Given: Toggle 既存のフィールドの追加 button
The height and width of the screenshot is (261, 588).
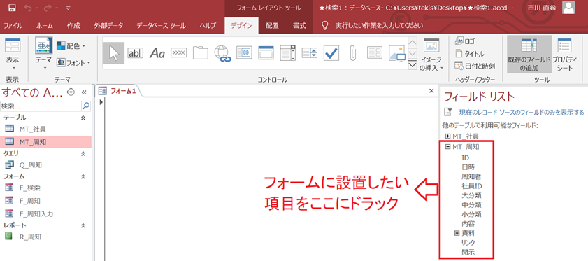Looking at the screenshot, I should (x=529, y=55).
